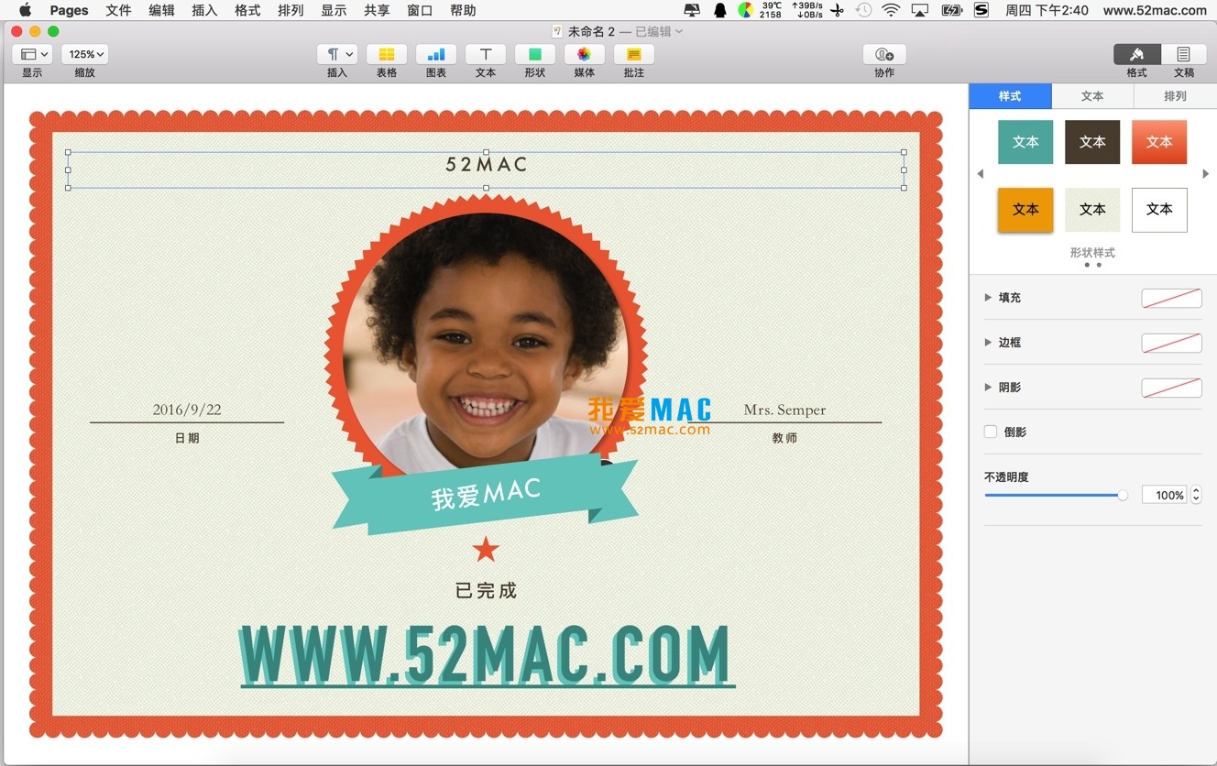The height and width of the screenshot is (766, 1217).
Task: Open the Wi-Fi status menu
Action: tap(891, 10)
